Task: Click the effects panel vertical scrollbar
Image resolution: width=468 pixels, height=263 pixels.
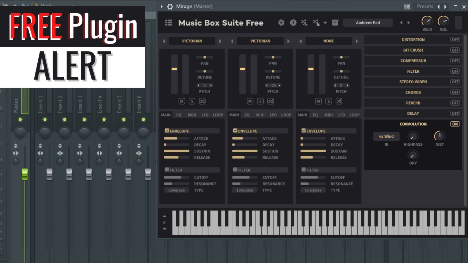Action: pos(465,121)
